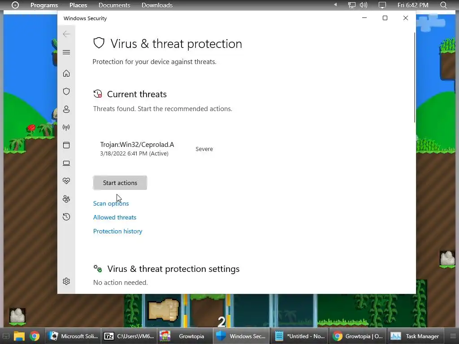This screenshot has width=459, height=344.
Task: Switch to Microsoft Solitaire taskbar item
Action: tap(73, 336)
